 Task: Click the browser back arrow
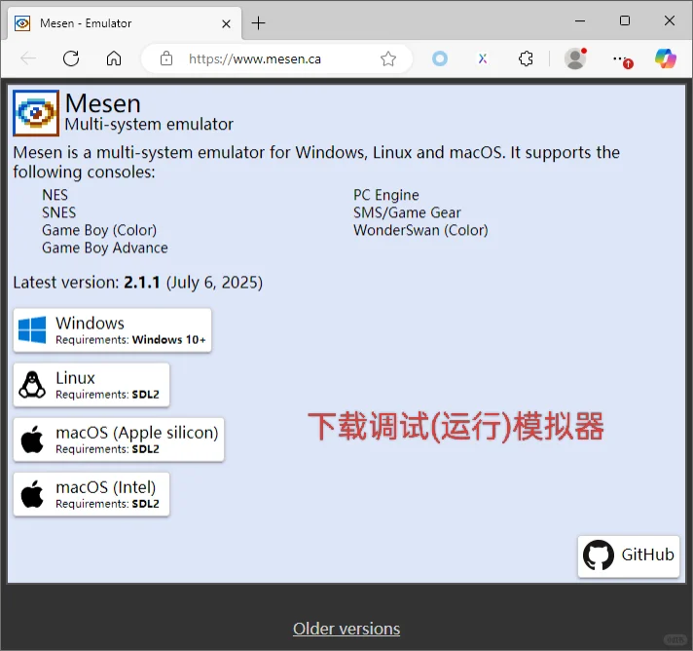coord(28,58)
